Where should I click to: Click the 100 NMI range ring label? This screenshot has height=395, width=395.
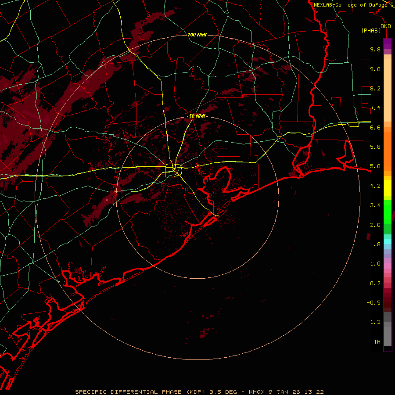coord(197,35)
